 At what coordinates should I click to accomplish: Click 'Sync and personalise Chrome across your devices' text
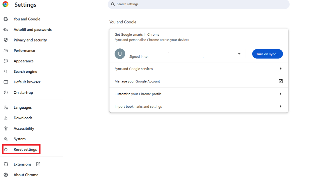pyautogui.click(x=152, y=40)
